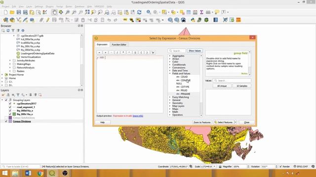Expand the Date and Time function group
The image size is (316, 177).
[170, 71]
